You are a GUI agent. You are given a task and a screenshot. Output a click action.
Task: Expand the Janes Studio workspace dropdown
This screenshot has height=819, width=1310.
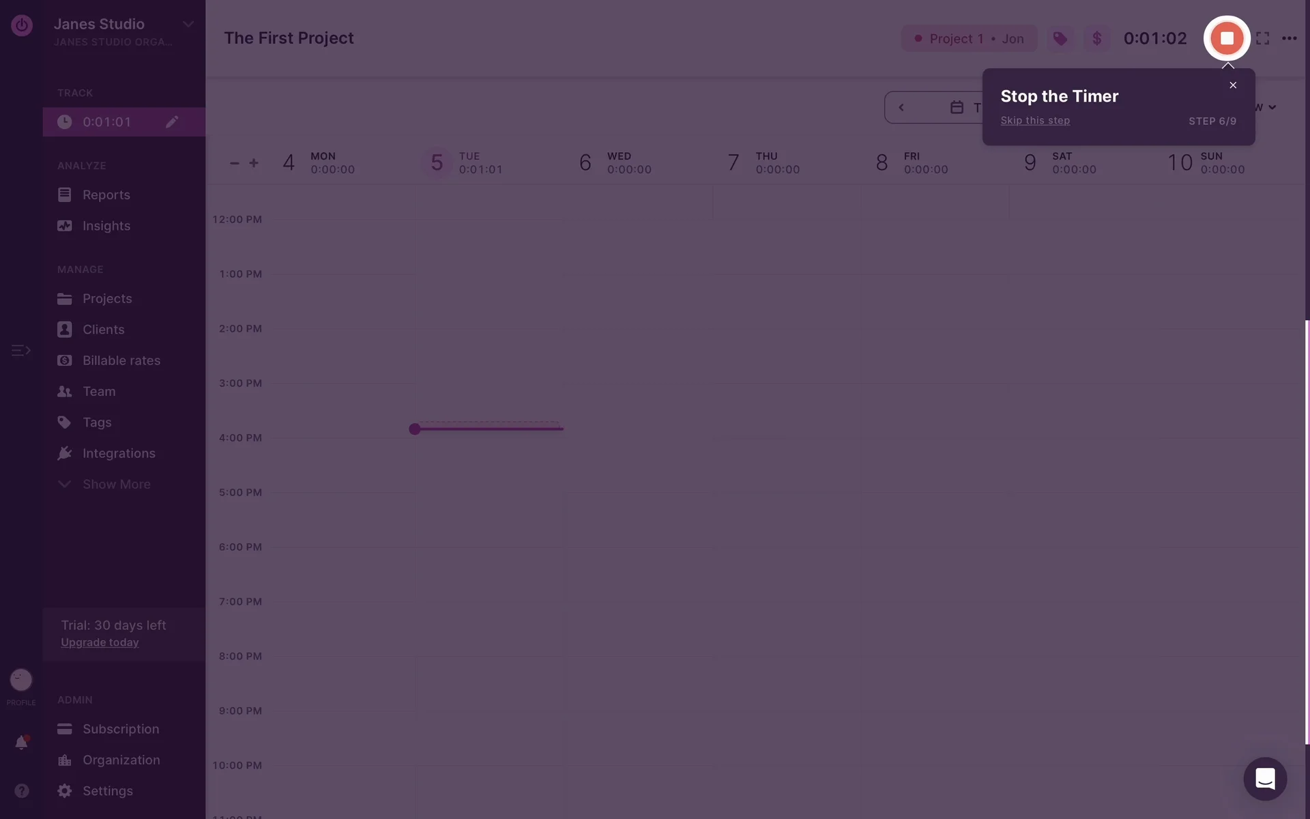click(188, 25)
